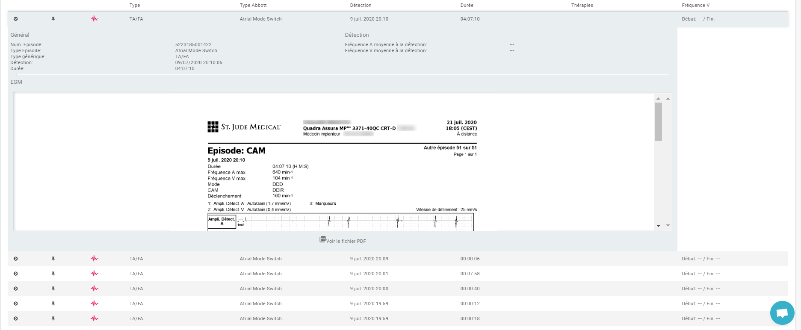801x330 pixels.
Task: Expand the 20:09 episode row
Action: tap(16, 259)
